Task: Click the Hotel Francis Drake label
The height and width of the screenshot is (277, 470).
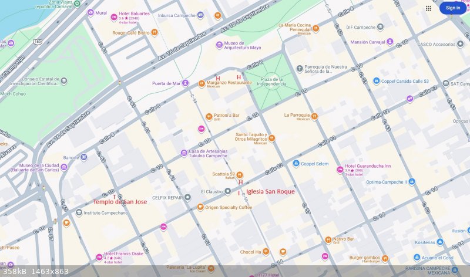Action: [x=123, y=253]
